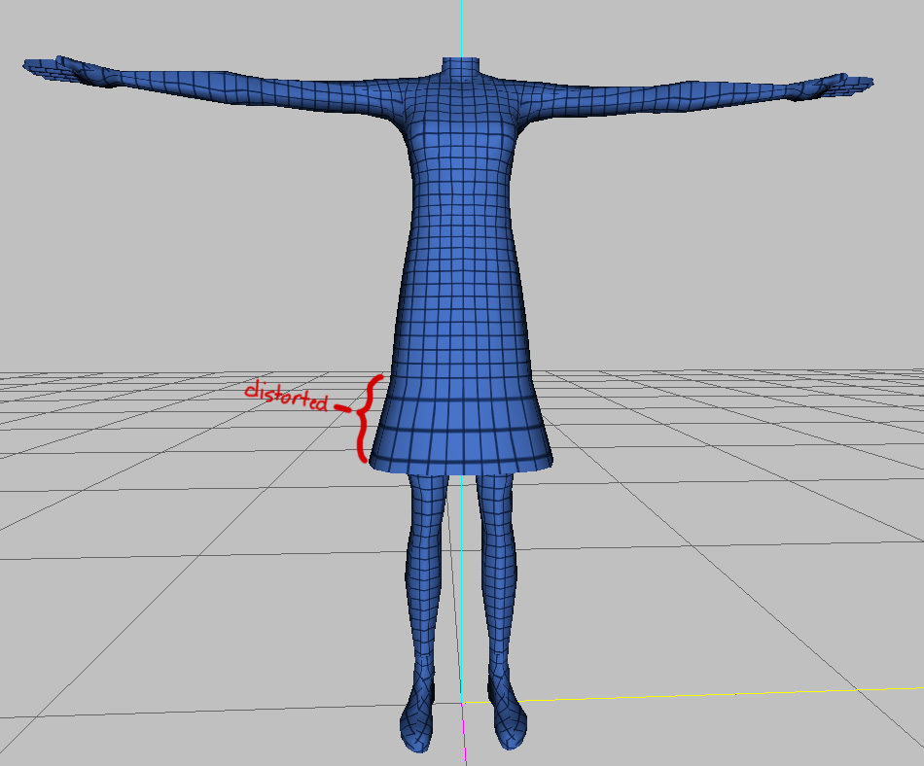Click the red curly brace annotation
Viewport: 924px width, 766px height.
tap(366, 418)
